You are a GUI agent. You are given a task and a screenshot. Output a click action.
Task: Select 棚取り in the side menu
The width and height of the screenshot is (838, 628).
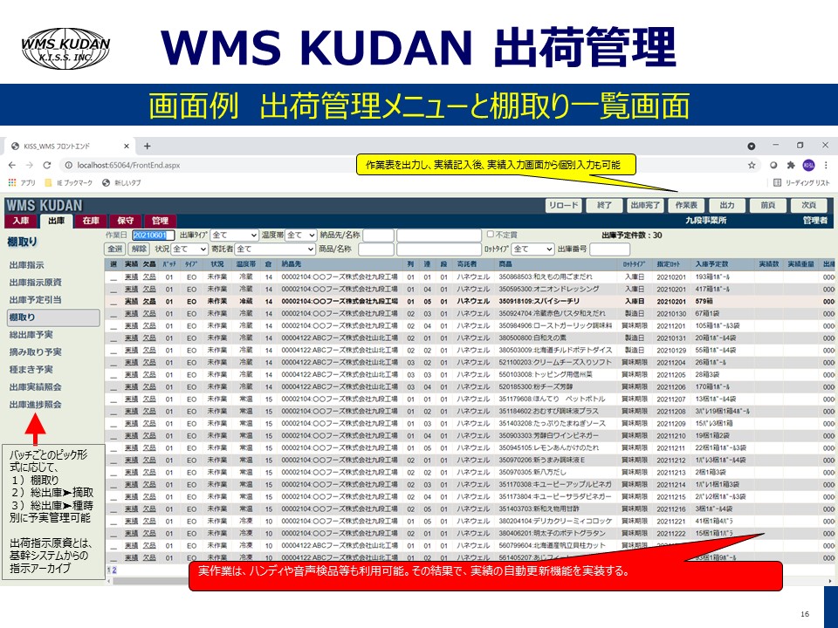coord(53,317)
